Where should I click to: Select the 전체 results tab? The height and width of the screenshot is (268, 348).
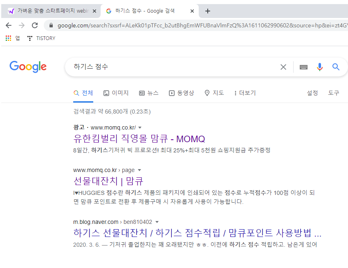pyautogui.click(x=83, y=93)
